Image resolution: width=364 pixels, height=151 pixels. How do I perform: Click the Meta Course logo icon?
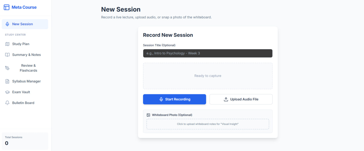7,7
